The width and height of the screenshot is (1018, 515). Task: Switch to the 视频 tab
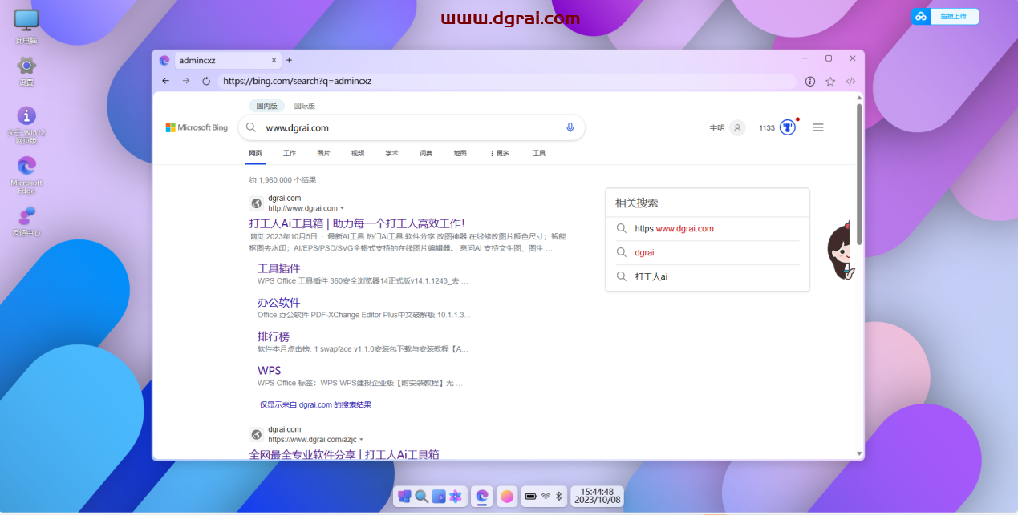pos(358,153)
